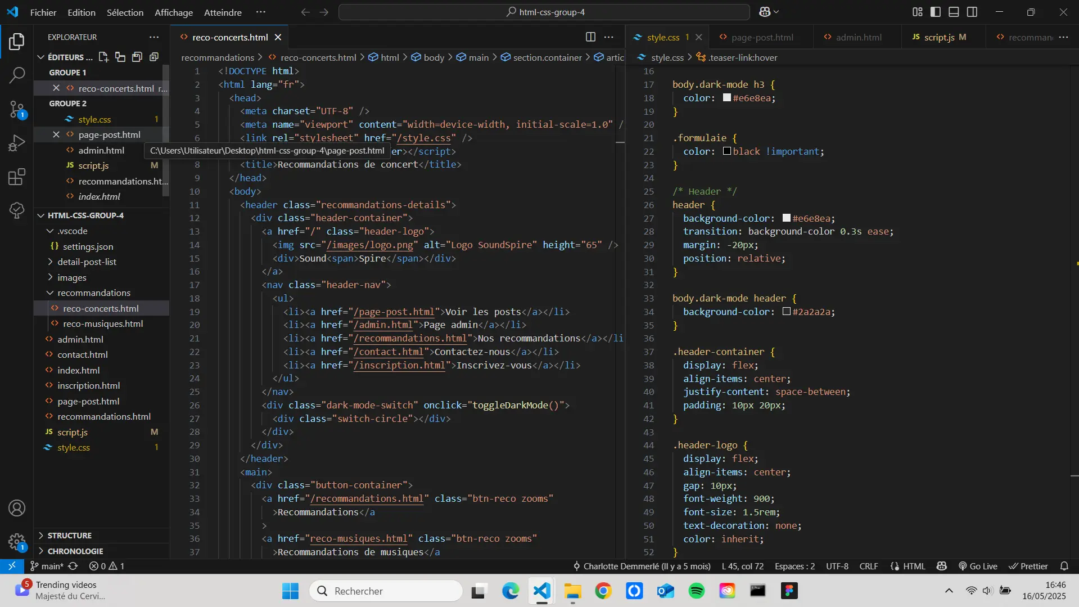Toggle the bottom panel layout control
Screen dimensions: 1079x607
pyautogui.click(x=954, y=11)
